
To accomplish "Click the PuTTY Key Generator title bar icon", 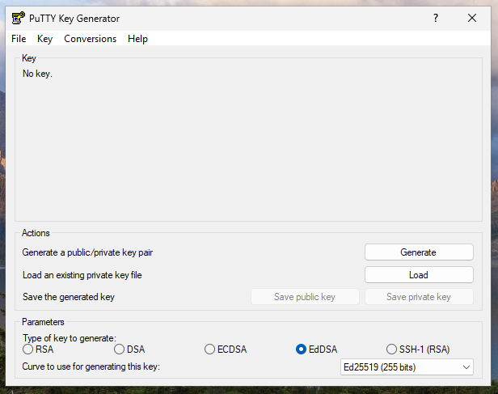I will point(18,18).
